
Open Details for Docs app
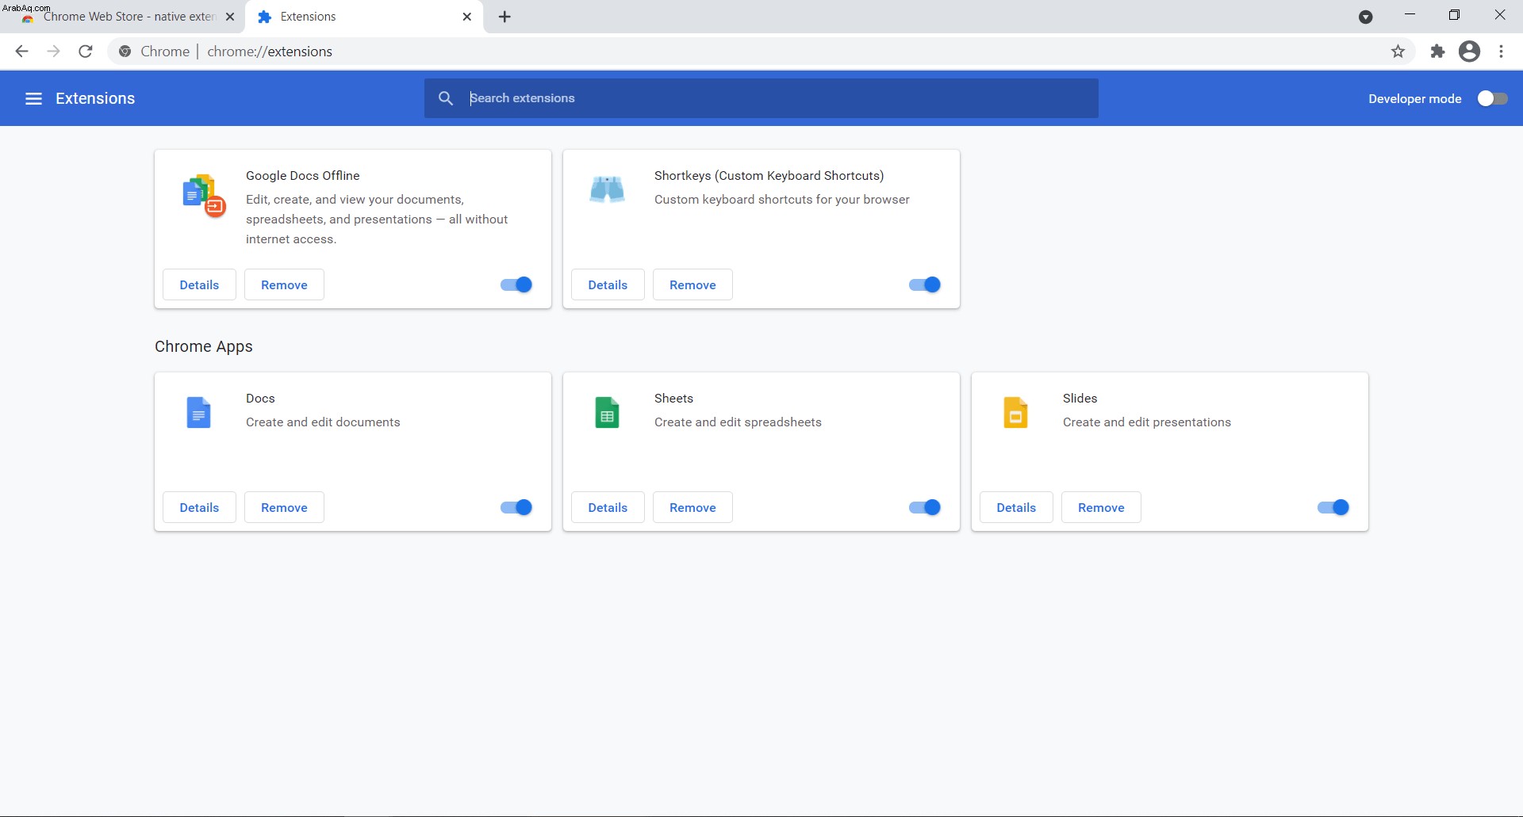[199, 507]
